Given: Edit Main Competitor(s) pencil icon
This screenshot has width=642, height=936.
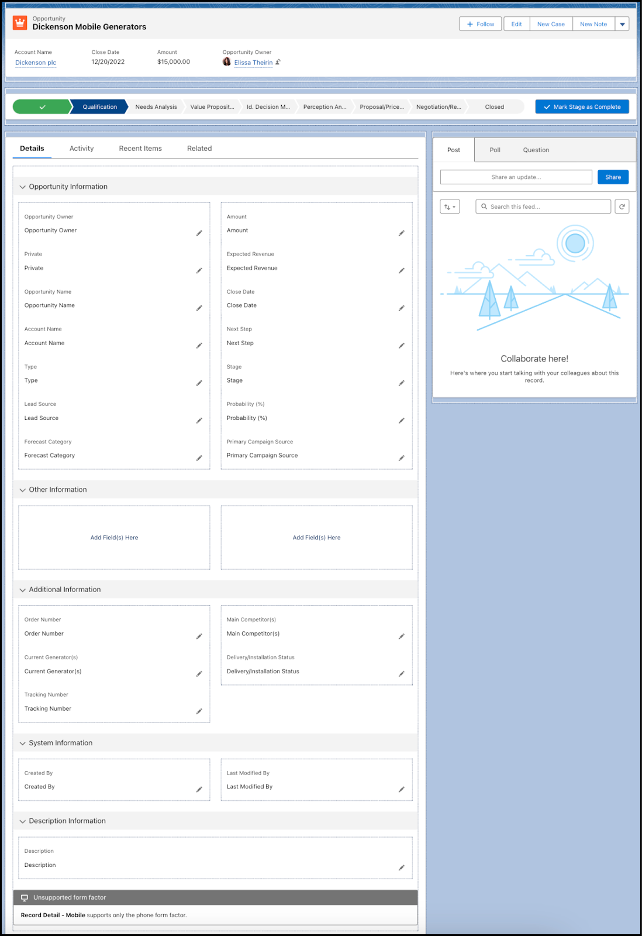Looking at the screenshot, I should [401, 636].
